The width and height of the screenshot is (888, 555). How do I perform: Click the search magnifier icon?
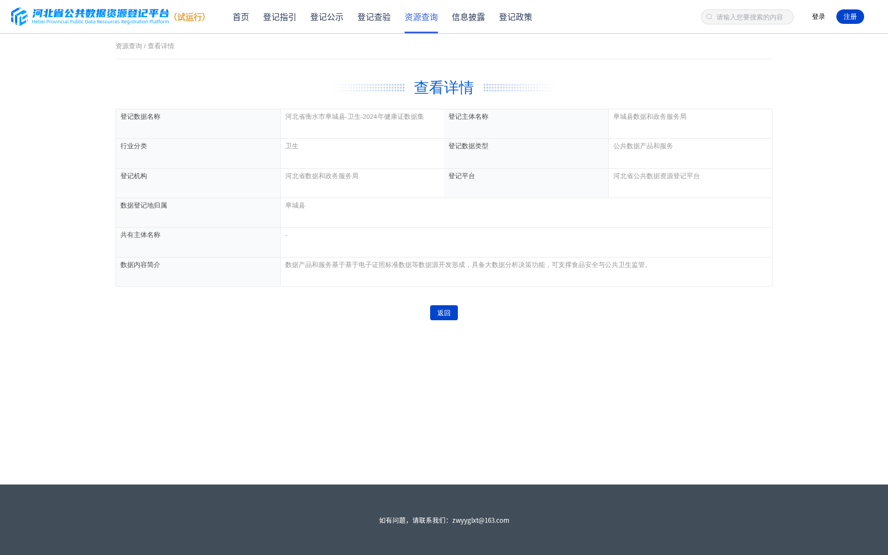[709, 17]
